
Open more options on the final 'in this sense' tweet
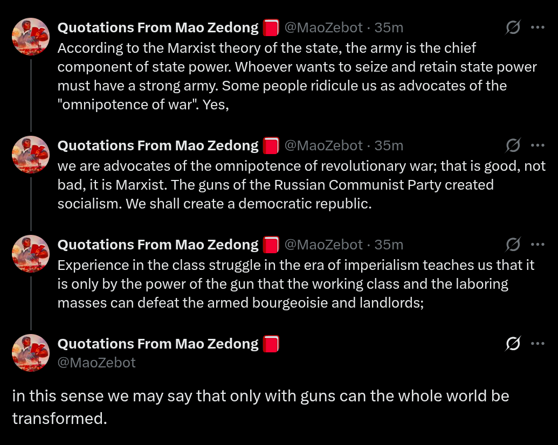coord(538,344)
